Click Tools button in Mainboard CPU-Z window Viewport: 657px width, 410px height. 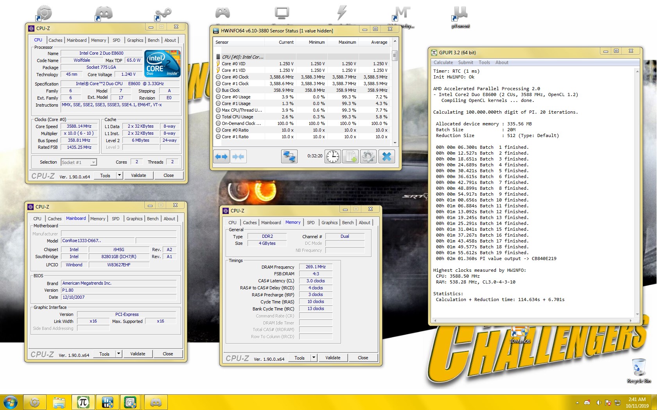click(104, 354)
